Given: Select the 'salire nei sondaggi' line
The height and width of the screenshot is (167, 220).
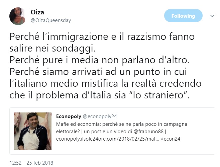Looking at the screenshot, I should click(x=52, y=48).
